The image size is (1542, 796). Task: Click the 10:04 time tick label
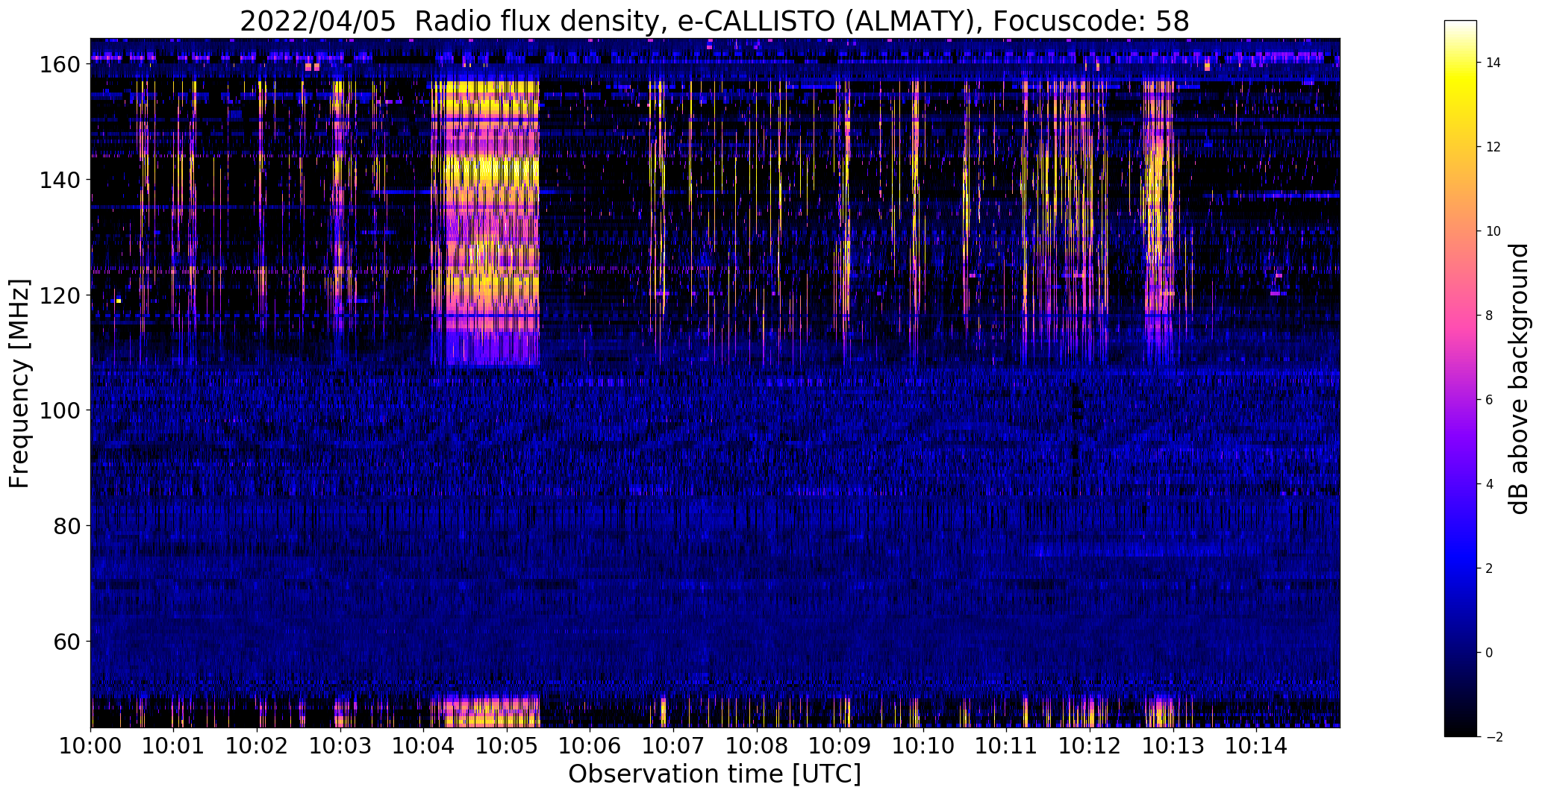(x=424, y=745)
